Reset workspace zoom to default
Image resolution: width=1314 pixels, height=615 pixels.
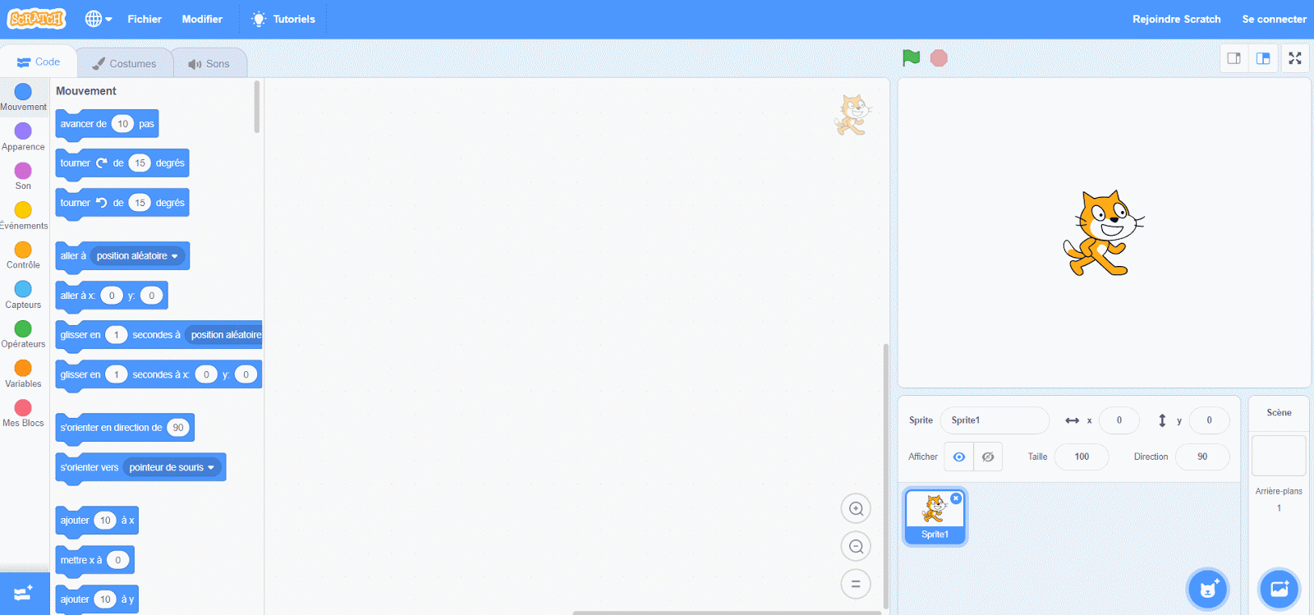(856, 585)
